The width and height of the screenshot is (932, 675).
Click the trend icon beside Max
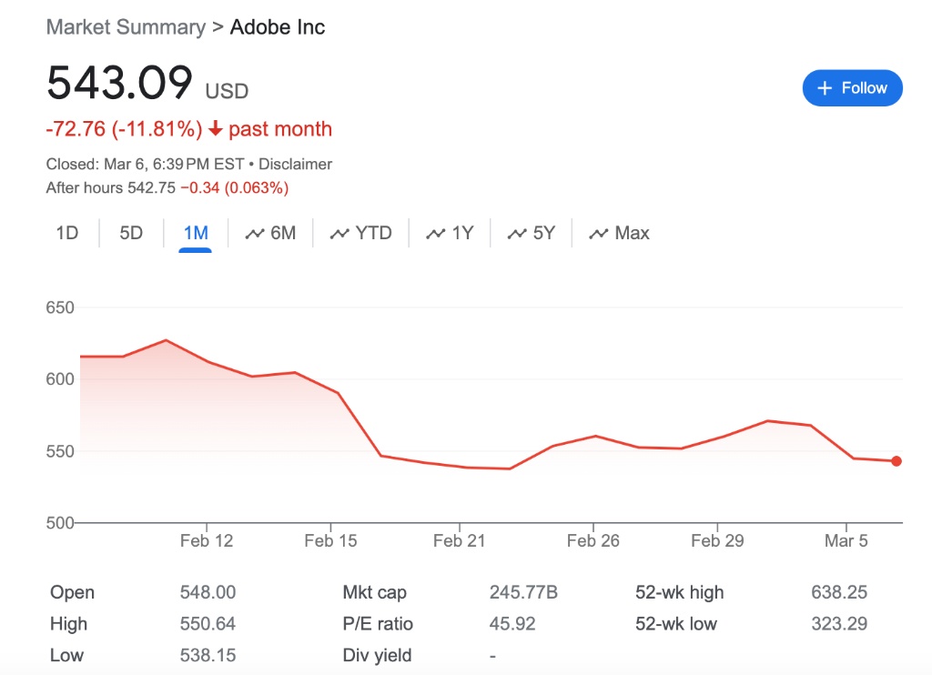599,234
